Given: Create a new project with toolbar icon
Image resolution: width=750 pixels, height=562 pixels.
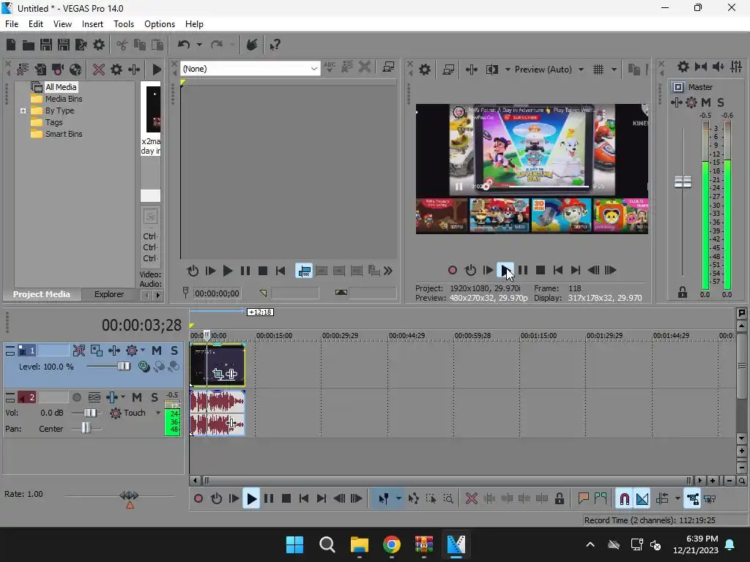Looking at the screenshot, I should (x=11, y=45).
